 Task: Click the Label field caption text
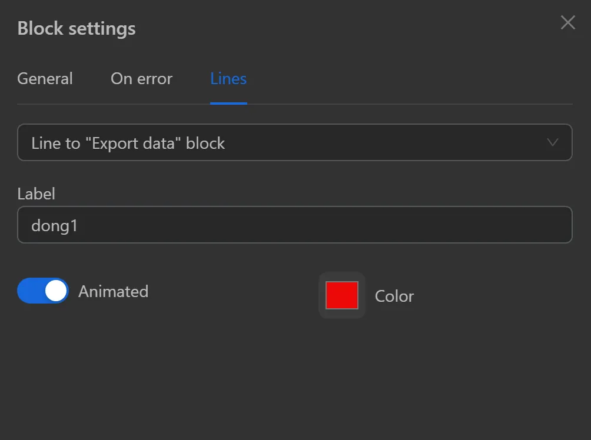coord(36,194)
